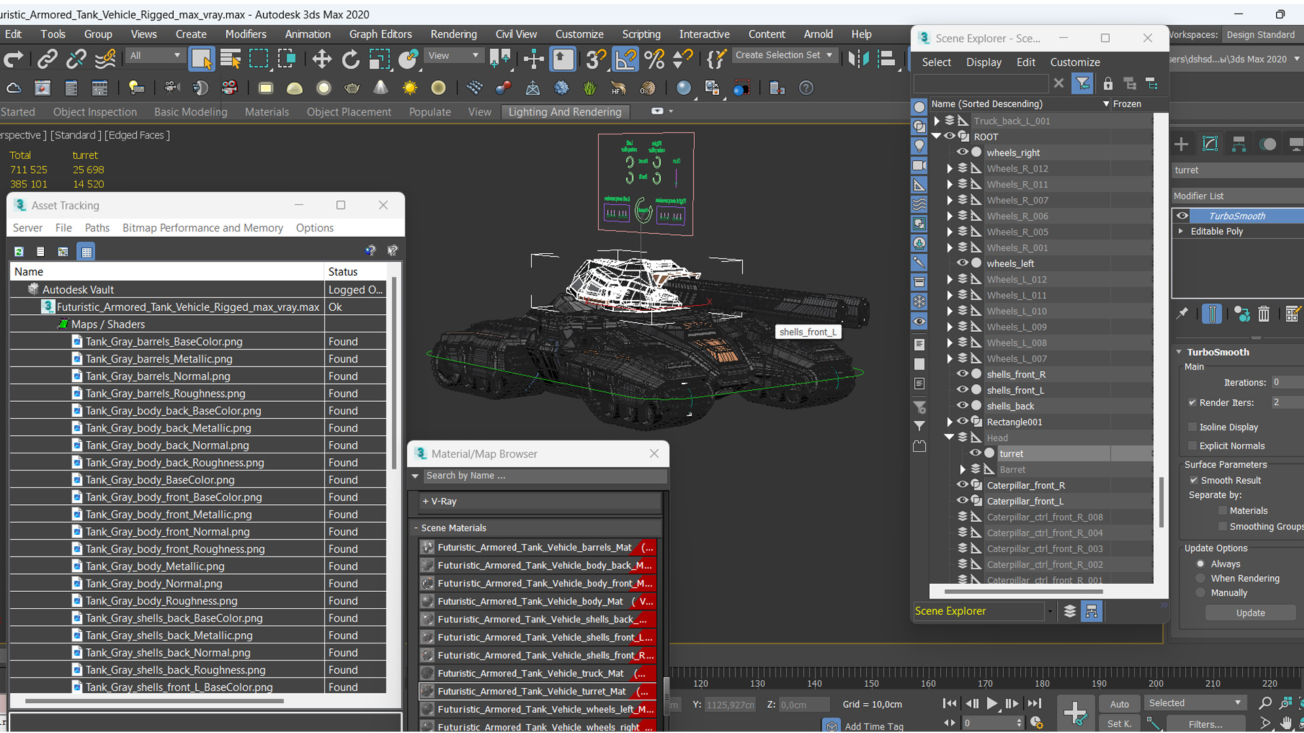The height and width of the screenshot is (733, 1304).
Task: Hide the turret object in Scene Explorer
Action: [975, 453]
